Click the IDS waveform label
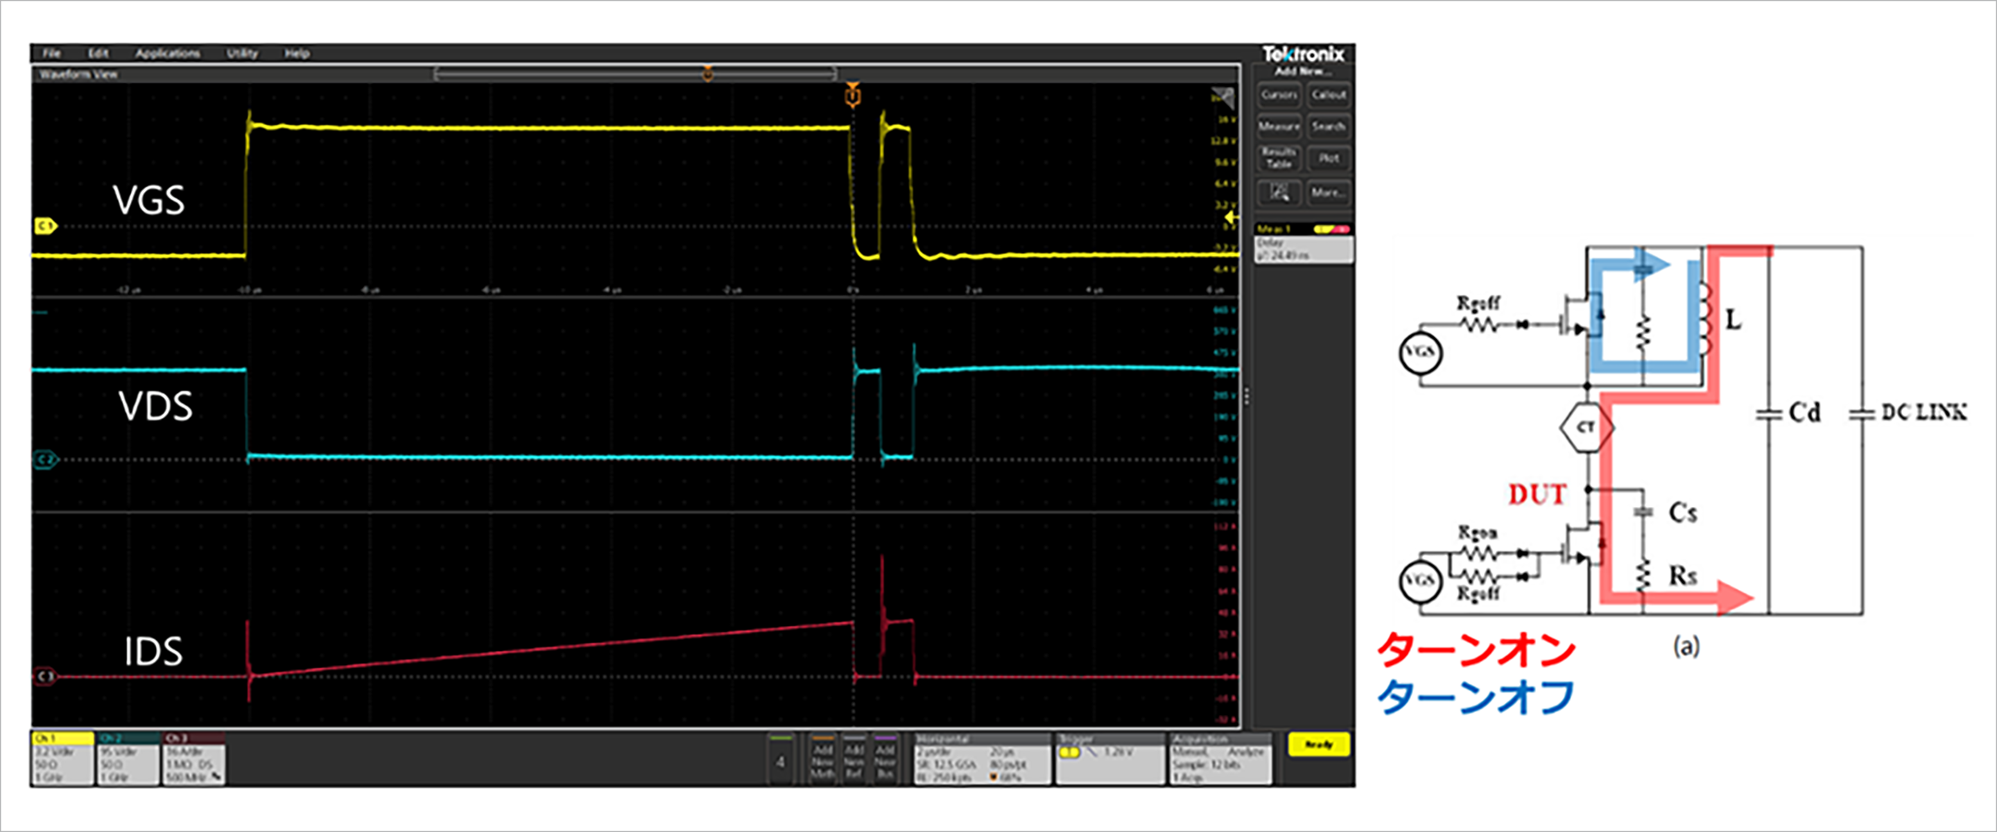 153,651
